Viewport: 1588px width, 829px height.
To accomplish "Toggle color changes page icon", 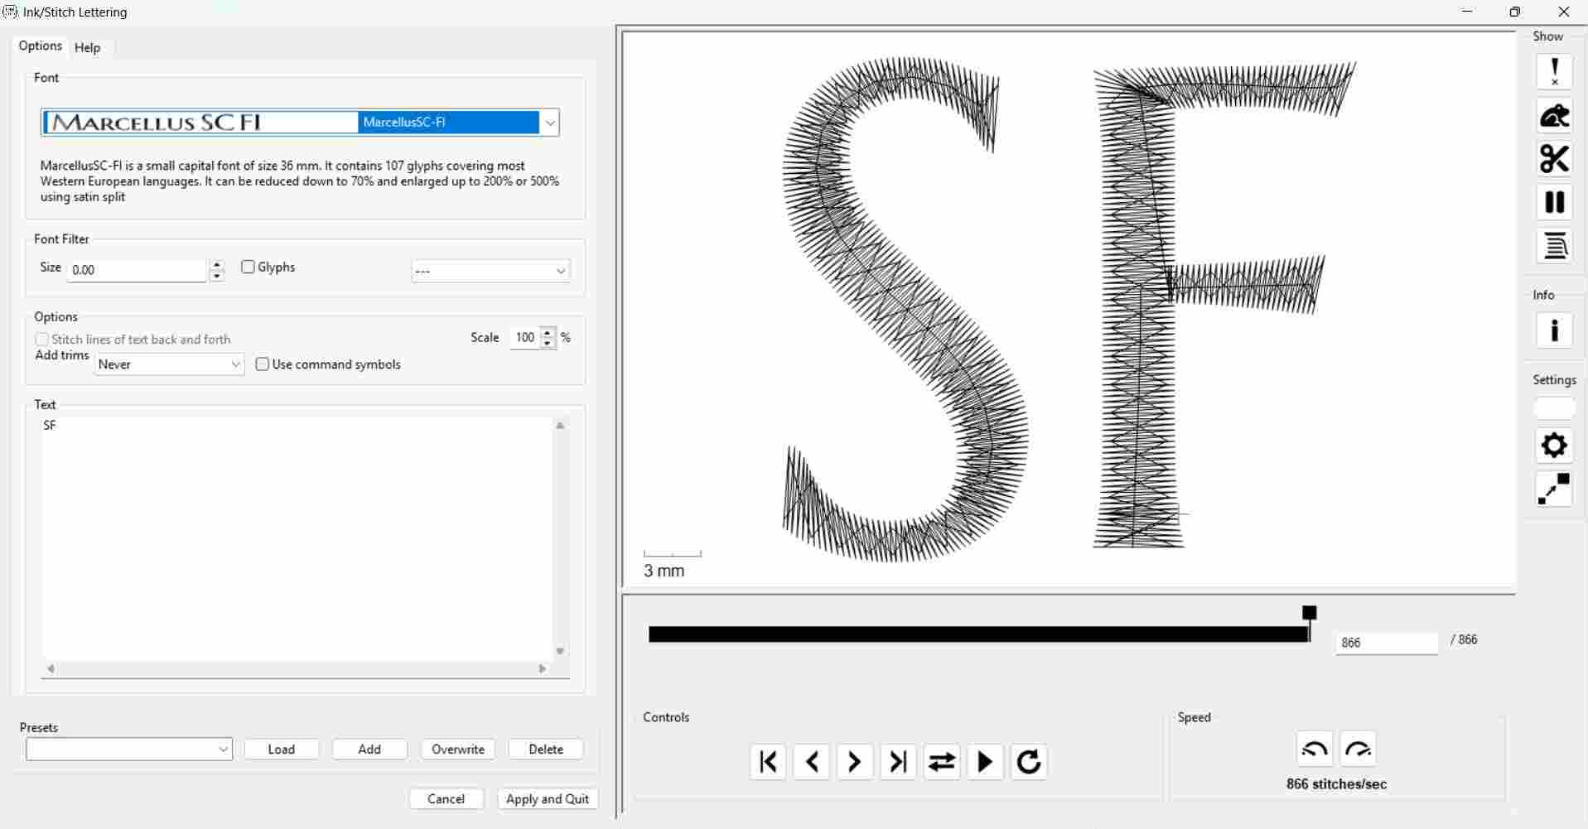I will click(1554, 246).
